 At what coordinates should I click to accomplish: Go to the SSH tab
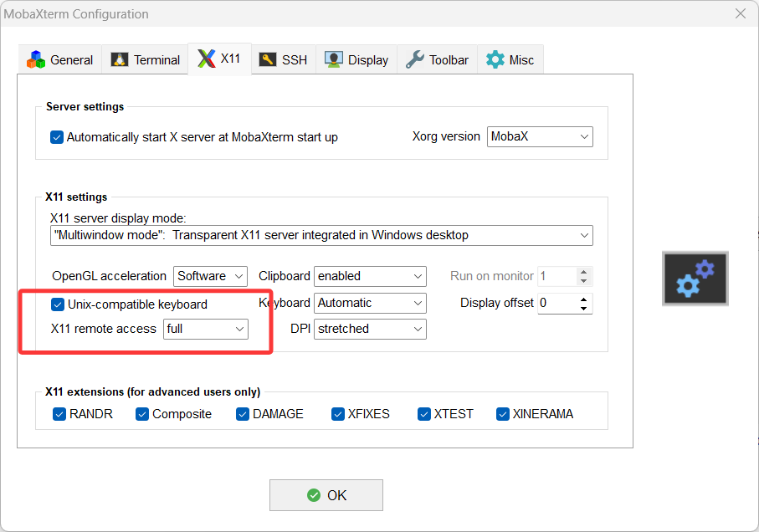pos(284,59)
